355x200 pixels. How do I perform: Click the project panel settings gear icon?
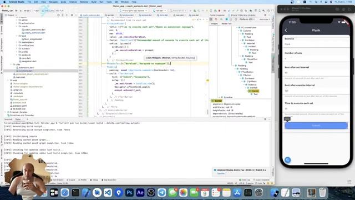[72, 15]
